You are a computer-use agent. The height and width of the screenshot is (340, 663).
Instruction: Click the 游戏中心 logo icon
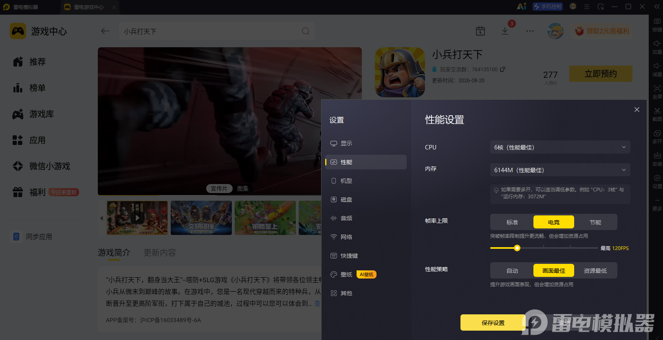[x=18, y=31]
